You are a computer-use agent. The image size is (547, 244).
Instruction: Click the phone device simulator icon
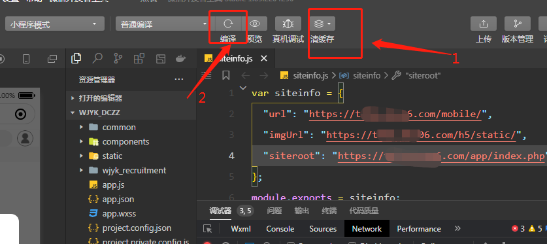pyautogui.click(x=26, y=59)
